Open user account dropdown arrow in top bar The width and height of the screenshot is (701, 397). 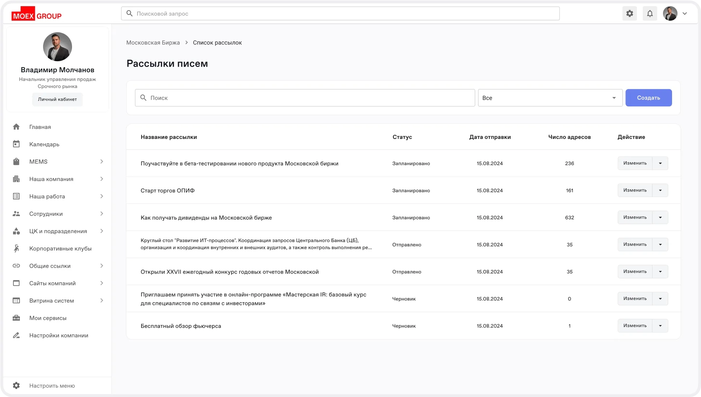pos(685,14)
